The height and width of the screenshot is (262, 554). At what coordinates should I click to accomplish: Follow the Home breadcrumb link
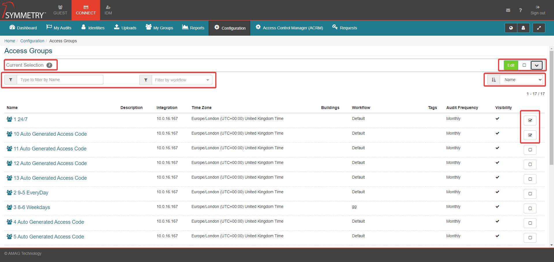(10, 41)
